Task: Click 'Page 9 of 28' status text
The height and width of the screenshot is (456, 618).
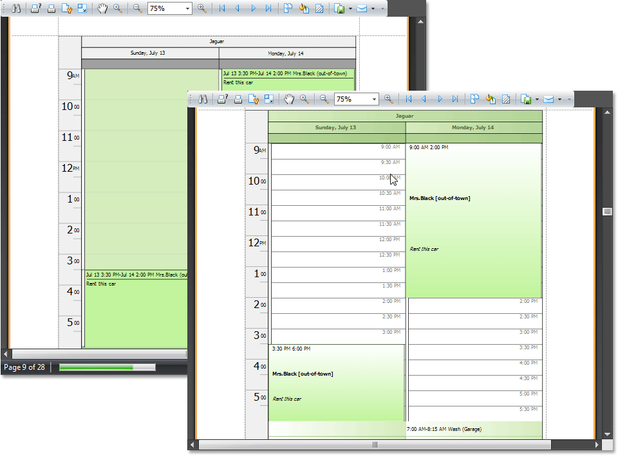Action: [x=24, y=367]
